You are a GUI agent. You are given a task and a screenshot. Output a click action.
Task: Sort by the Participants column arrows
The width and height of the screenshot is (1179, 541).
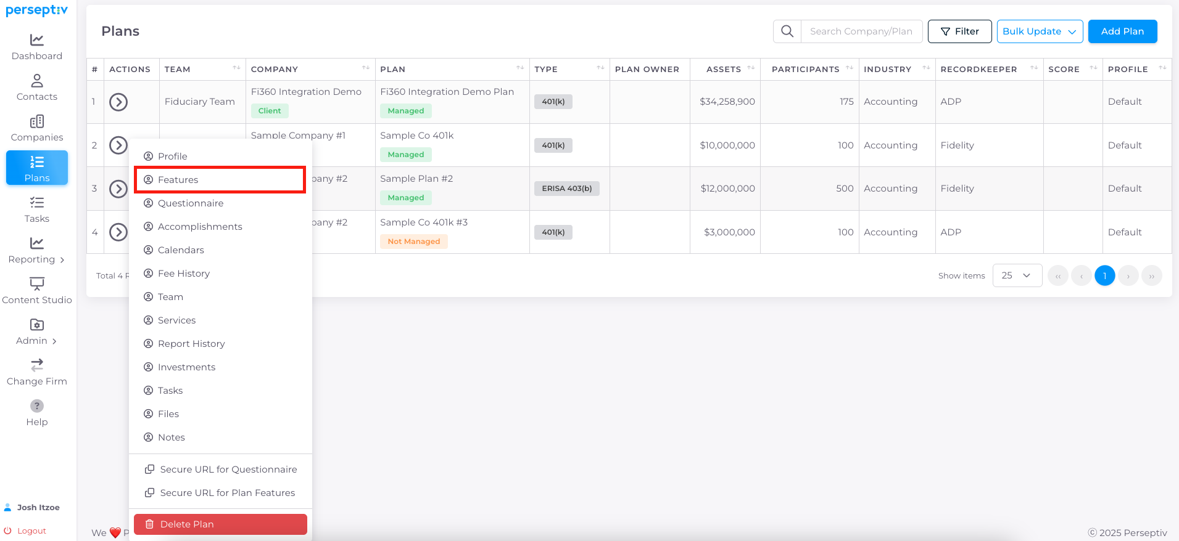click(850, 68)
